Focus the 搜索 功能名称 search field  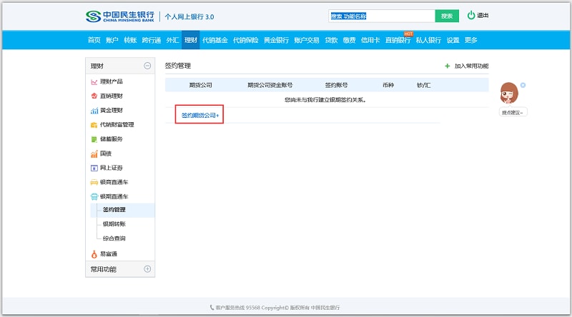click(x=381, y=16)
